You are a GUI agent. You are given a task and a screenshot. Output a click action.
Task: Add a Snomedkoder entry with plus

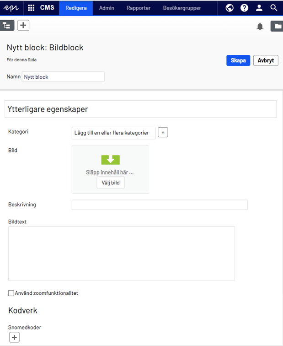click(x=14, y=338)
